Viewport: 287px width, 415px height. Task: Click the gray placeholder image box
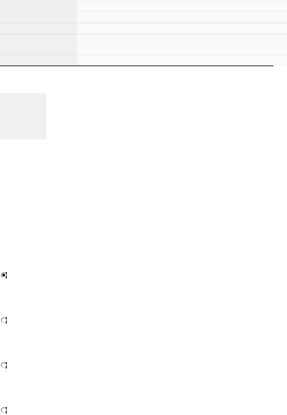23,116
